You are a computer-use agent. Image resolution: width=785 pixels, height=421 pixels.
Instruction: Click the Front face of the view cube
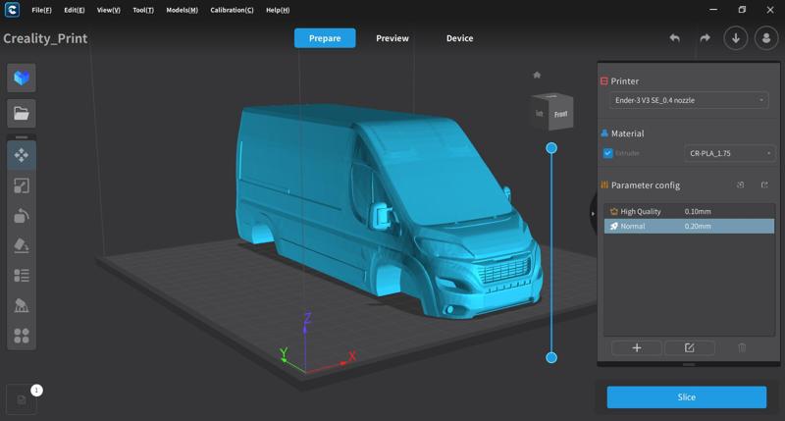560,114
